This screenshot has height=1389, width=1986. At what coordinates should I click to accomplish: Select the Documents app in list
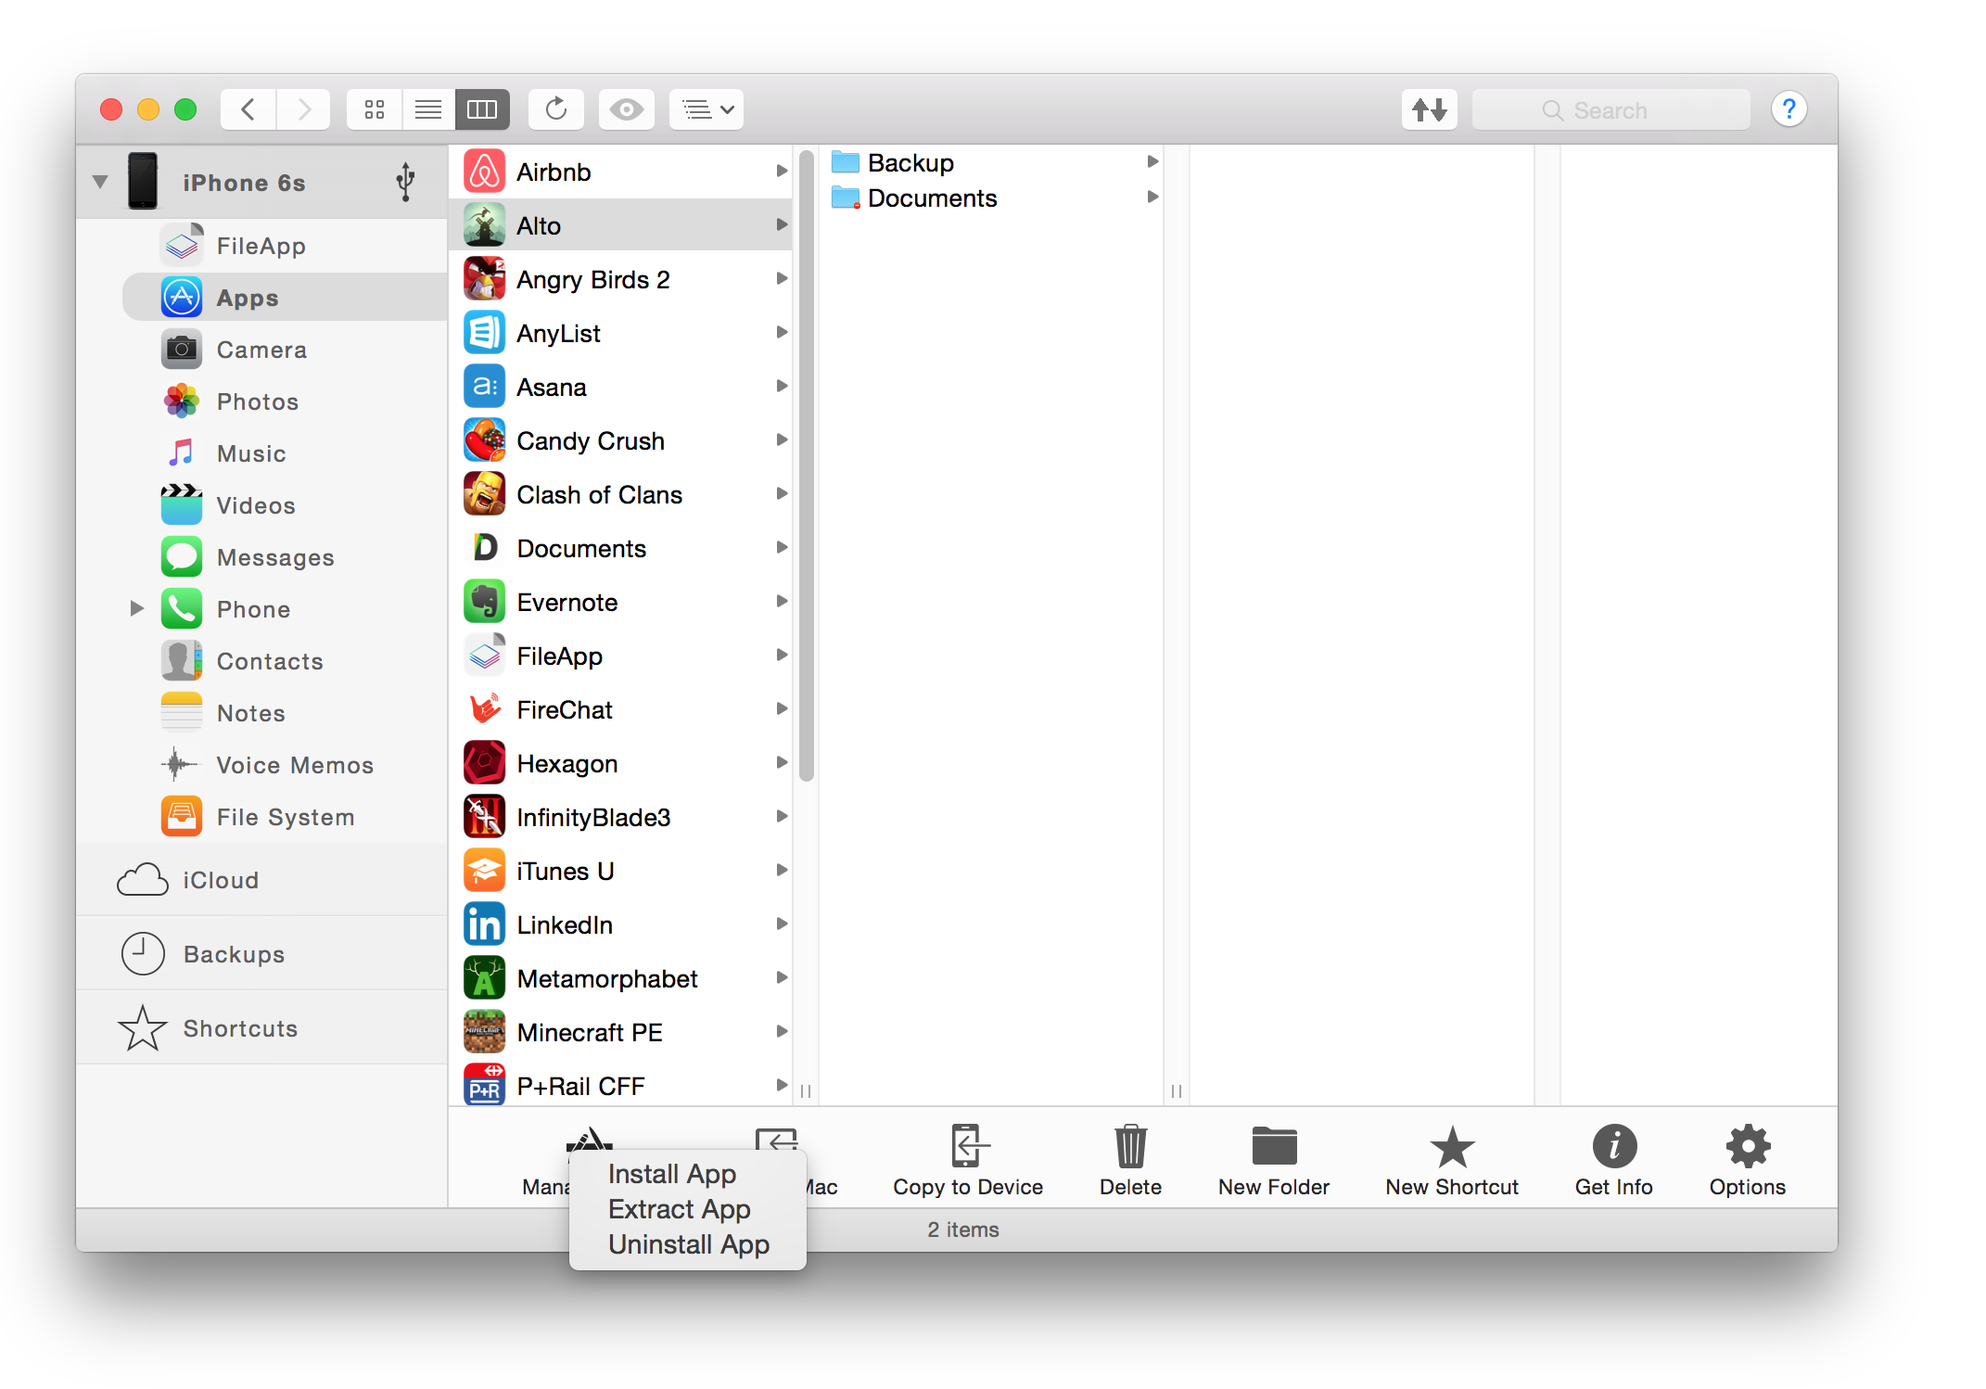621,548
